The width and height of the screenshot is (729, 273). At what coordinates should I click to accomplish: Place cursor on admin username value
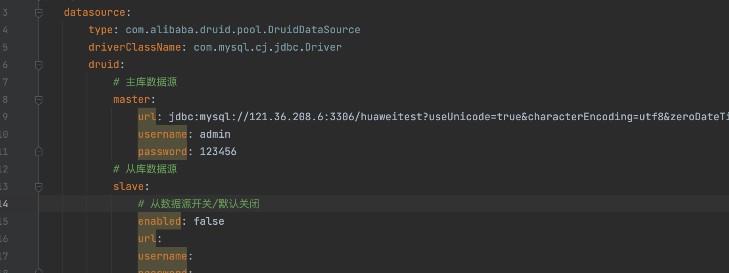pos(215,134)
